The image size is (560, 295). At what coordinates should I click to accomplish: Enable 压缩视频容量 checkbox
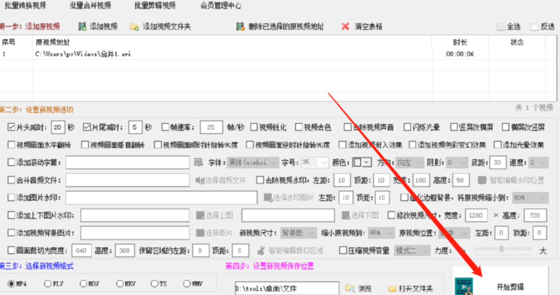(x=343, y=250)
